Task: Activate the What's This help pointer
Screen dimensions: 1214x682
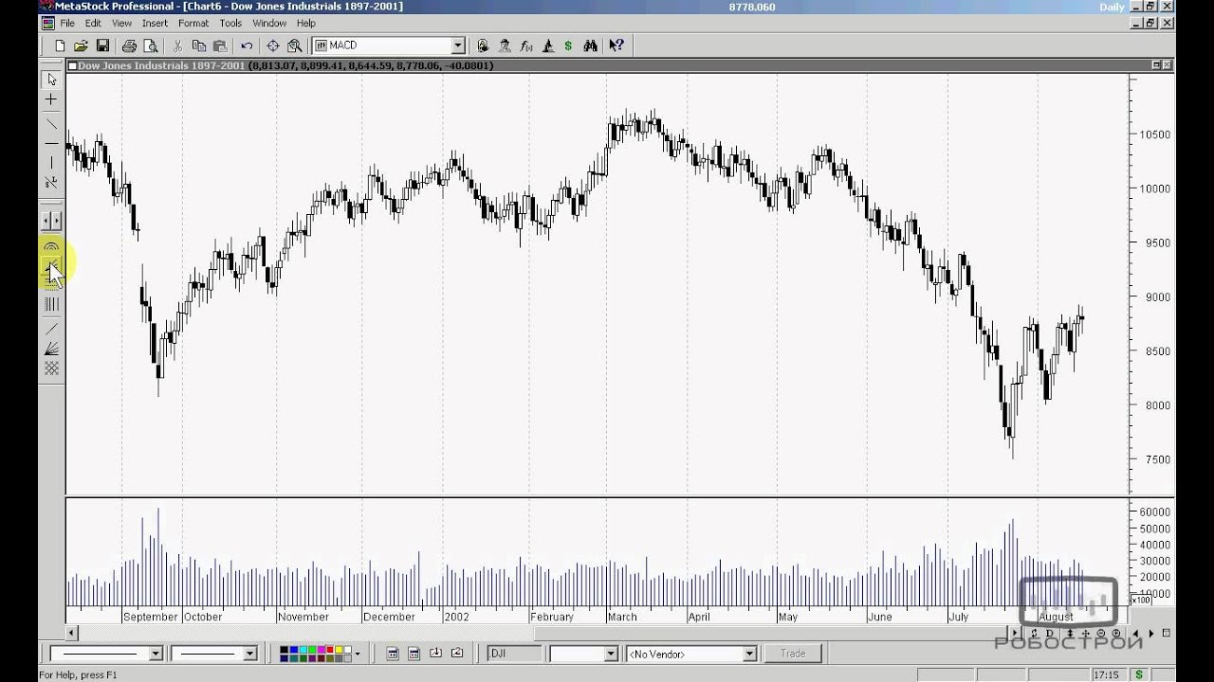Action: click(x=616, y=45)
